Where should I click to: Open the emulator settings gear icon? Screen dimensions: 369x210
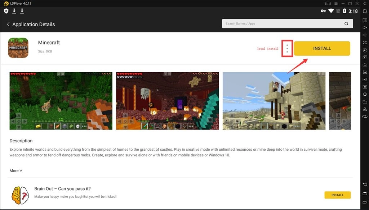(364, 11)
